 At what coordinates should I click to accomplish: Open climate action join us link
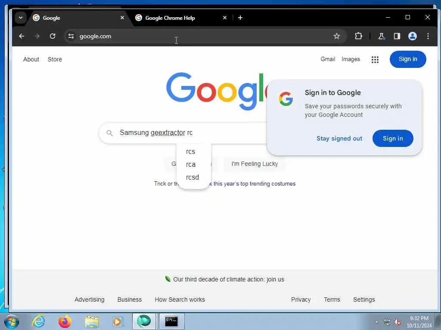coord(228,279)
